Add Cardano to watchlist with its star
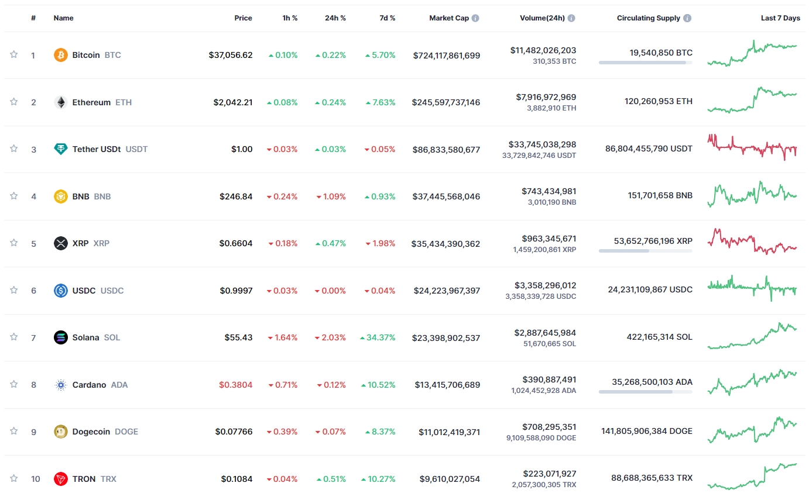The image size is (809, 500). pyautogui.click(x=13, y=384)
